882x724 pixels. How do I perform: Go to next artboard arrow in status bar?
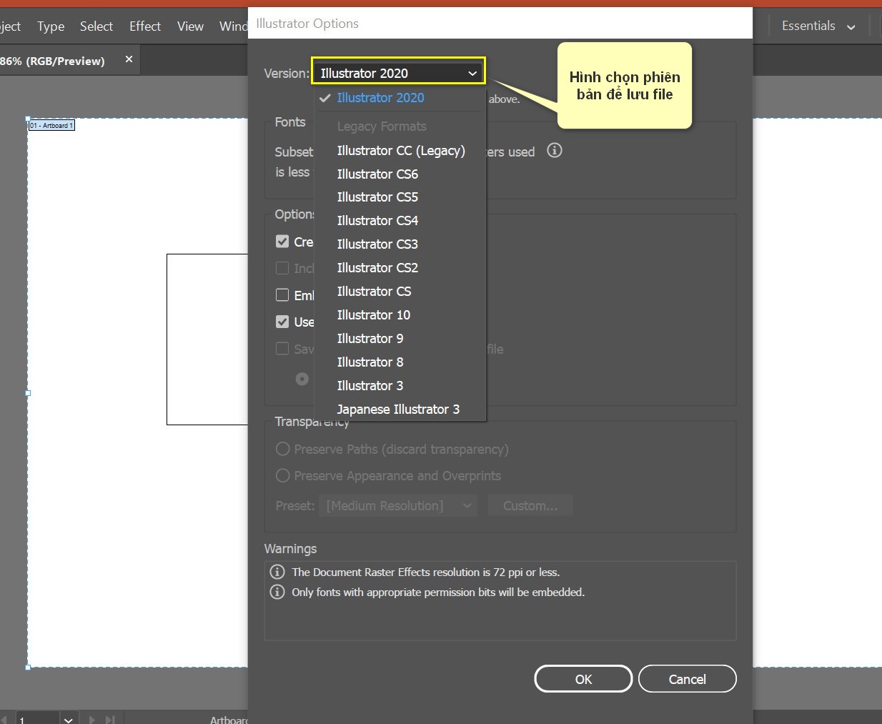[91, 719]
